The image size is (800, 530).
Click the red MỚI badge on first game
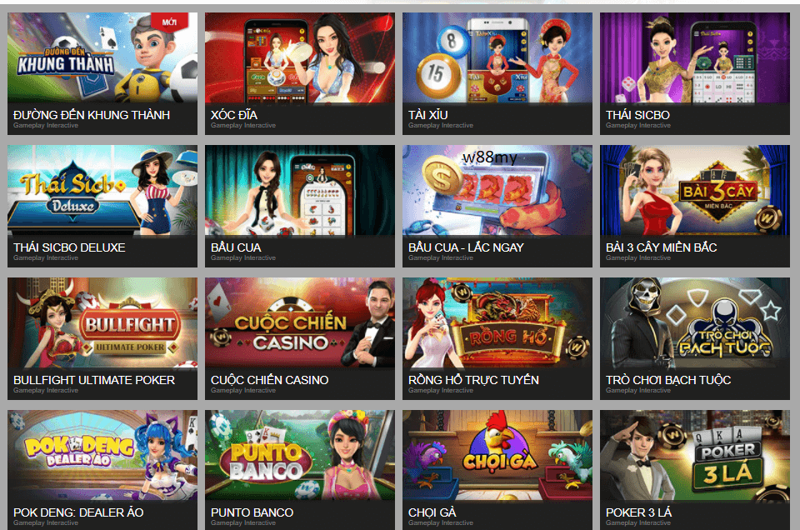pos(171,22)
